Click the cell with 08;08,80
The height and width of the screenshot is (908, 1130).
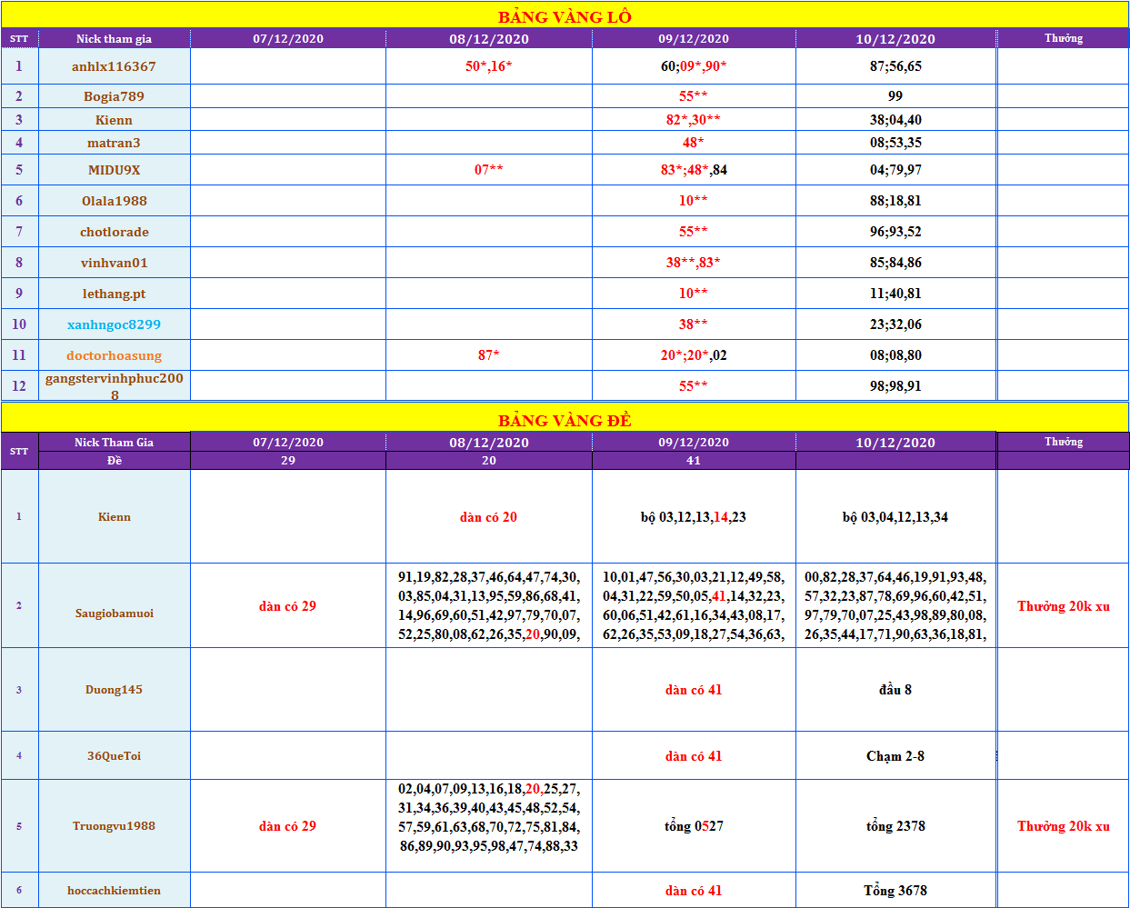point(895,355)
